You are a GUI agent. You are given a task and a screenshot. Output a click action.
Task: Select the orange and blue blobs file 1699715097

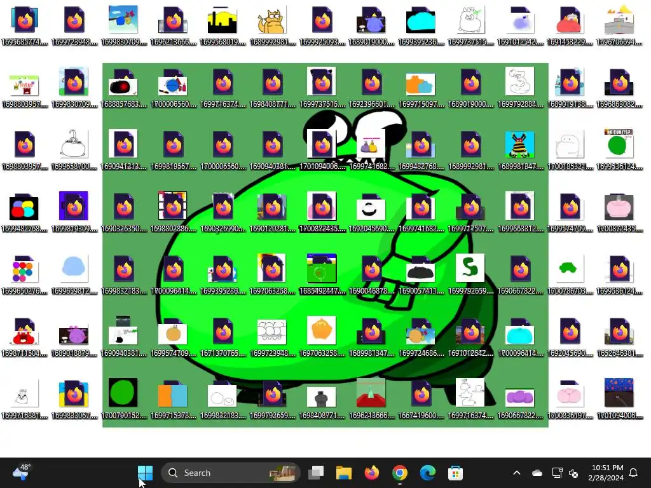(x=421, y=88)
